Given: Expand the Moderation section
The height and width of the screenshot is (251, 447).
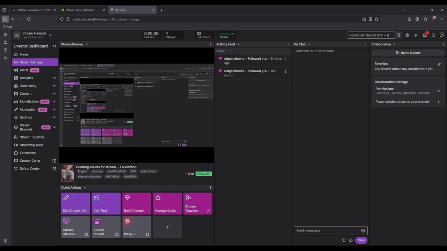Looking at the screenshot, I should point(54,109).
